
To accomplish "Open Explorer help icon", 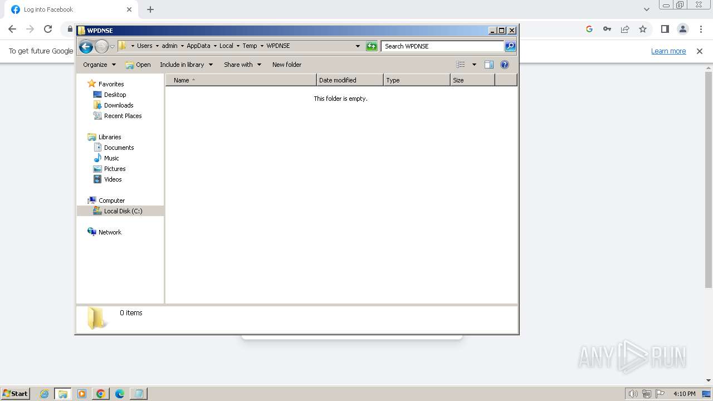I will pos(505,65).
